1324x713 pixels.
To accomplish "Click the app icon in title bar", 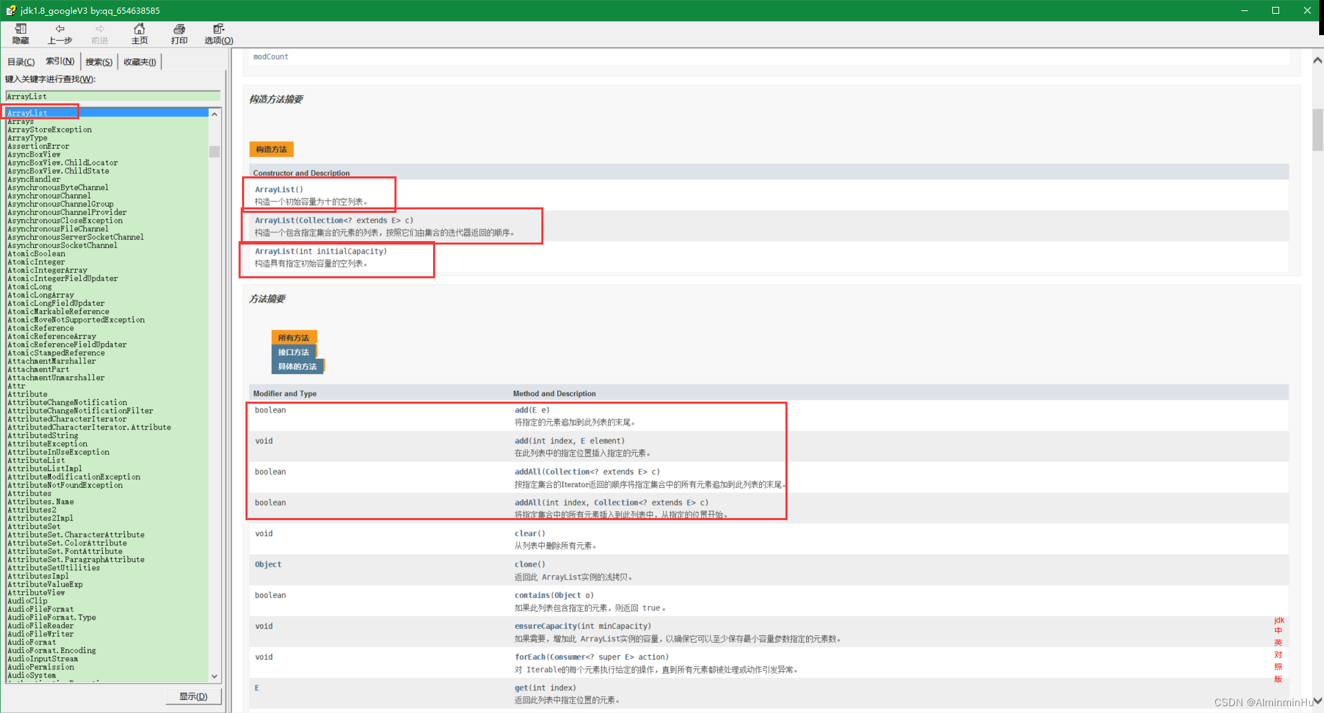I will 10,10.
